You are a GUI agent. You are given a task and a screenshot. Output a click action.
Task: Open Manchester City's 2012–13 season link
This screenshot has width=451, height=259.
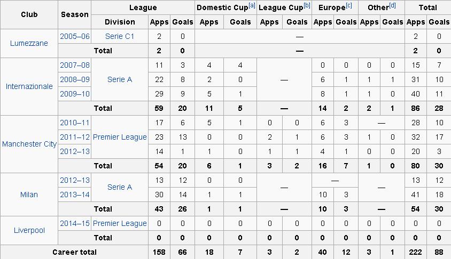[x=75, y=151]
